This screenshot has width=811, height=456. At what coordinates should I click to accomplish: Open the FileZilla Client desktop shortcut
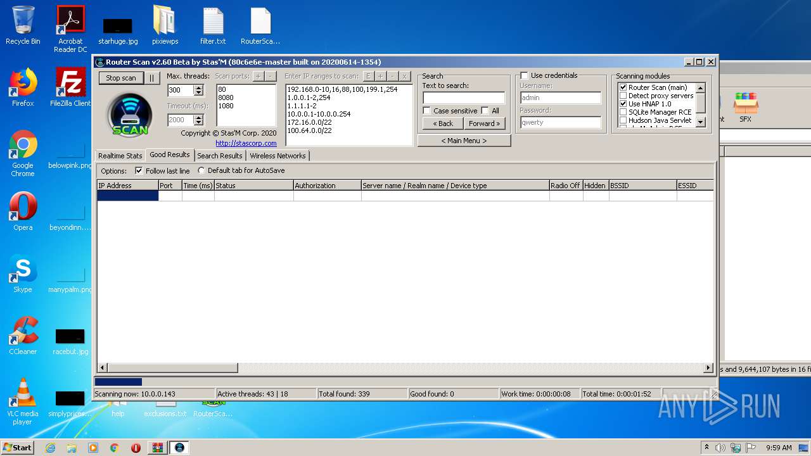pyautogui.click(x=70, y=87)
